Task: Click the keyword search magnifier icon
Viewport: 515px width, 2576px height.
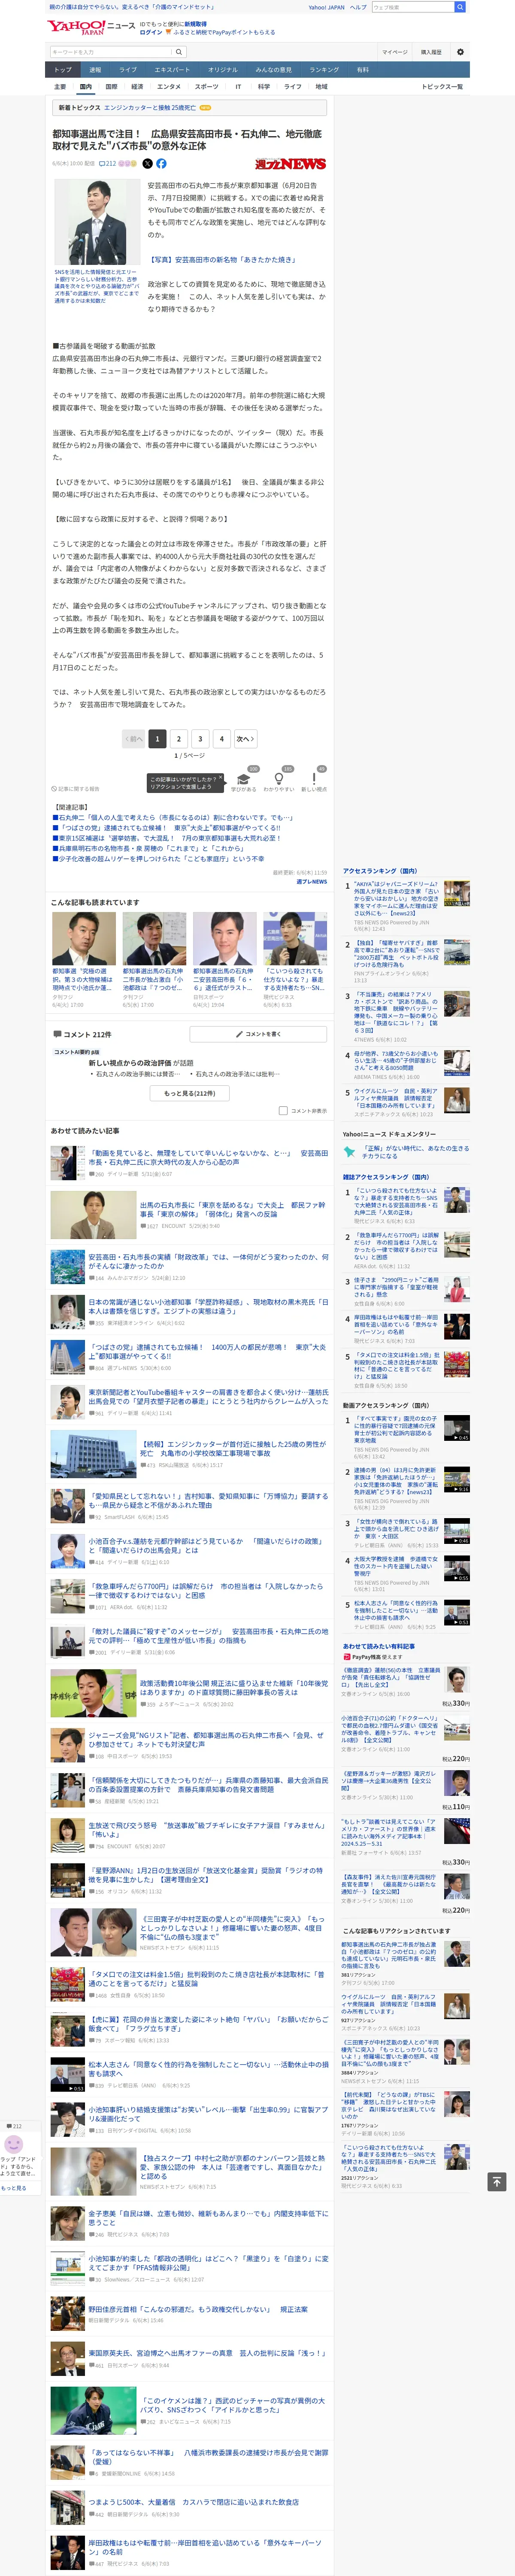Action: coord(179,52)
